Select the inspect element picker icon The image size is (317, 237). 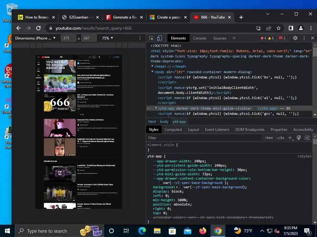click(151, 38)
